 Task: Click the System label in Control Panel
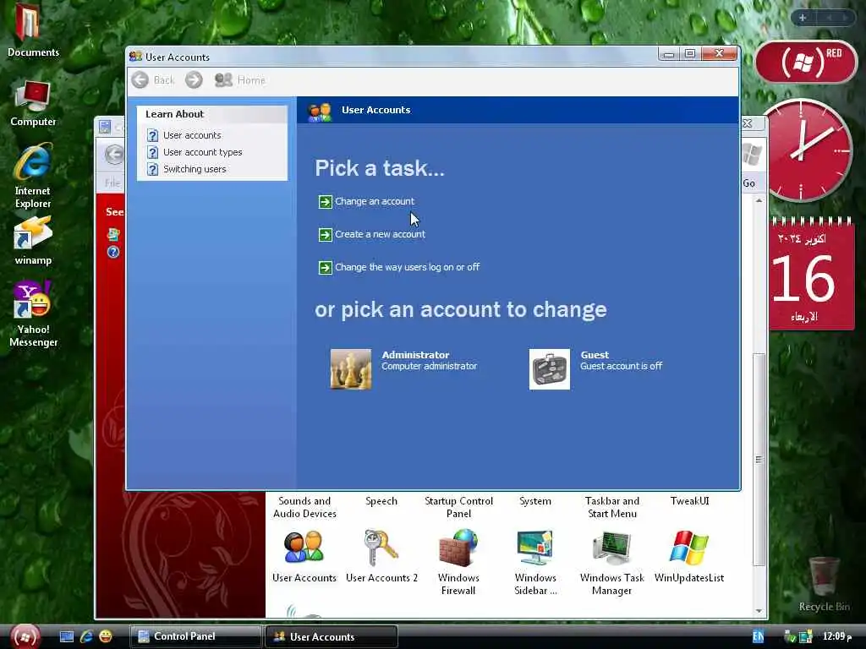coord(535,501)
